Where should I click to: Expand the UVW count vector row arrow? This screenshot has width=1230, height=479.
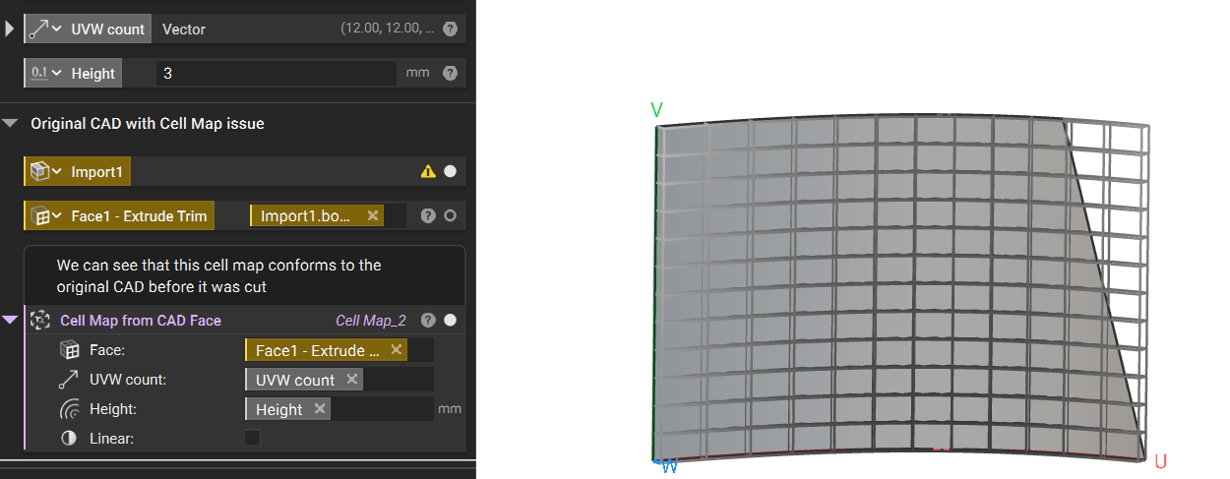point(10,29)
